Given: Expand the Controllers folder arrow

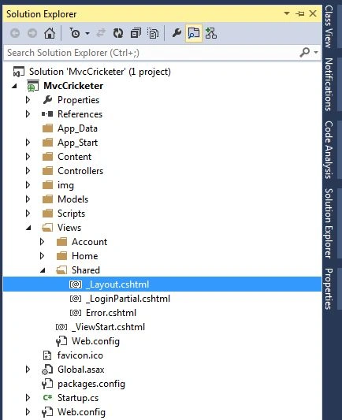Looking at the screenshot, I should point(28,171).
